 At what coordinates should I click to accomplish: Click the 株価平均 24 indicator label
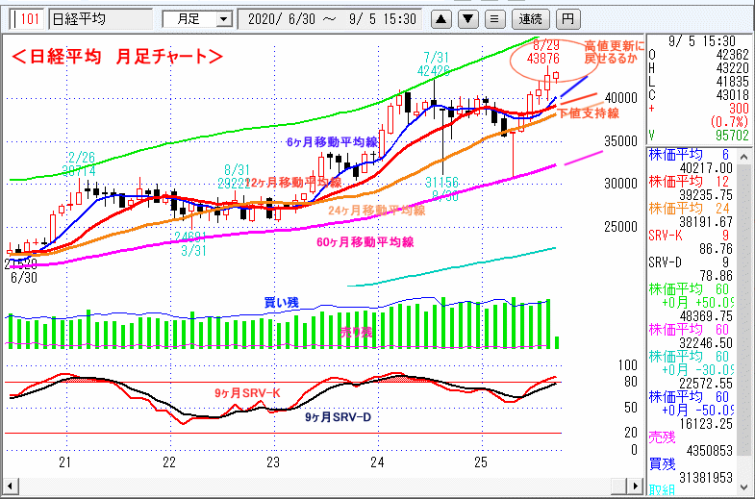coord(689,209)
